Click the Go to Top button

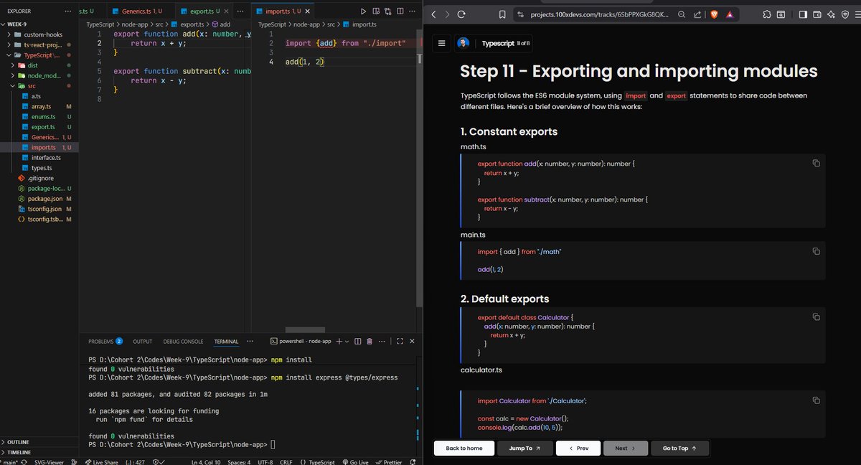tap(680, 448)
